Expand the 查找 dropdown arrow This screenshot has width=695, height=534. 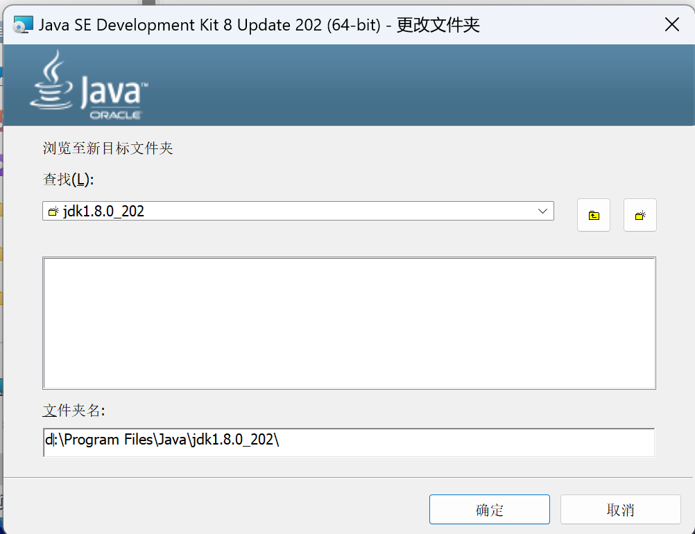(543, 212)
